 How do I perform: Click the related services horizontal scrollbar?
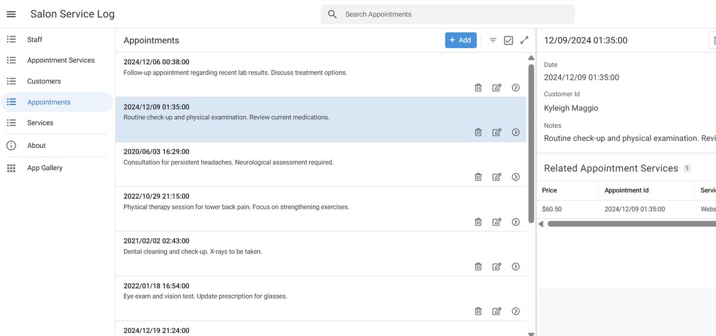coord(631,224)
